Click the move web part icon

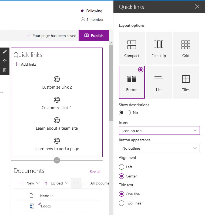pos(5,61)
